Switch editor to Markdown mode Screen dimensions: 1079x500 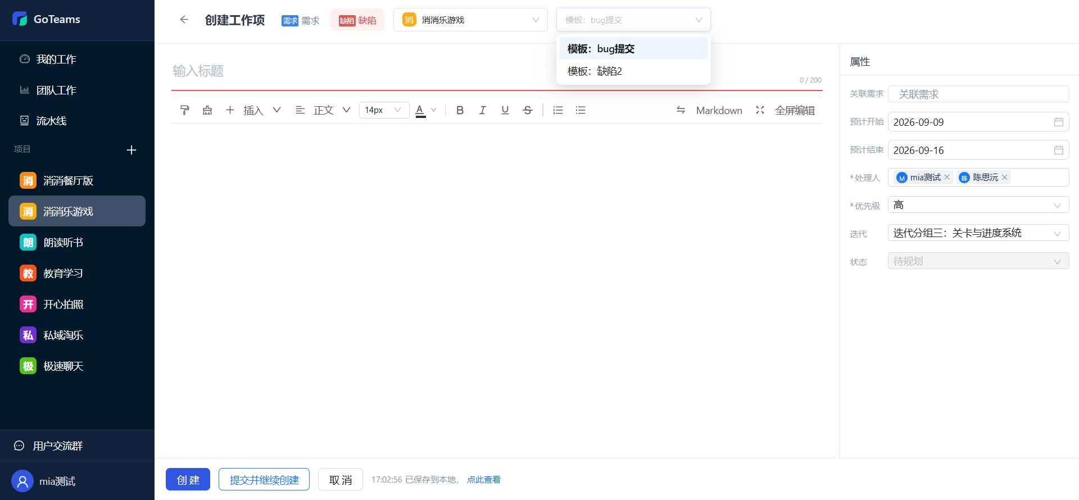pyautogui.click(x=709, y=110)
